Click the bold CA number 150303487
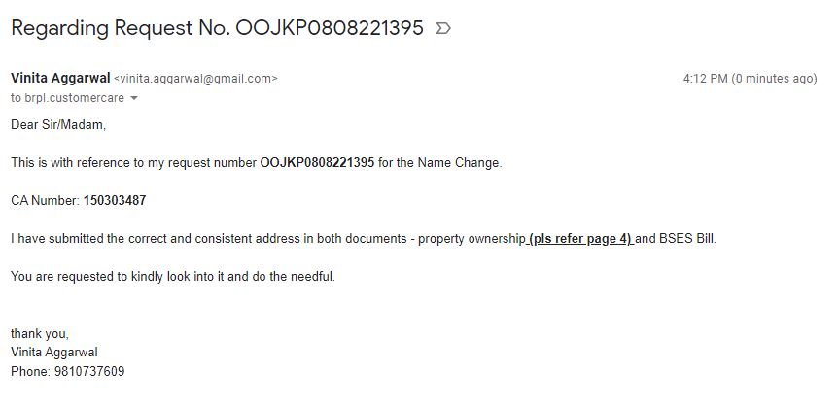This screenshot has width=838, height=405. pyautogui.click(x=115, y=201)
